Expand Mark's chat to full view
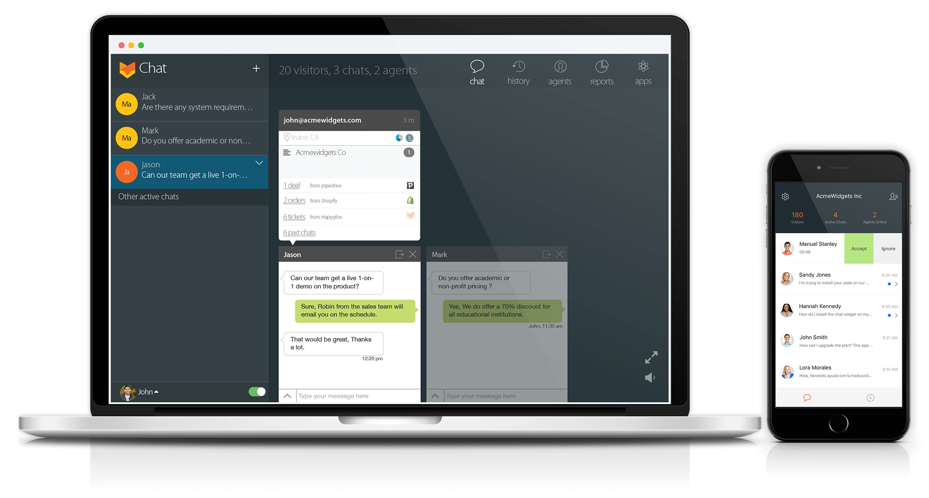The image size is (929, 498). pyautogui.click(x=546, y=254)
